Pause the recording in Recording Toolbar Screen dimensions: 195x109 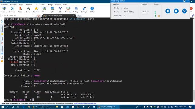coord(168,11)
